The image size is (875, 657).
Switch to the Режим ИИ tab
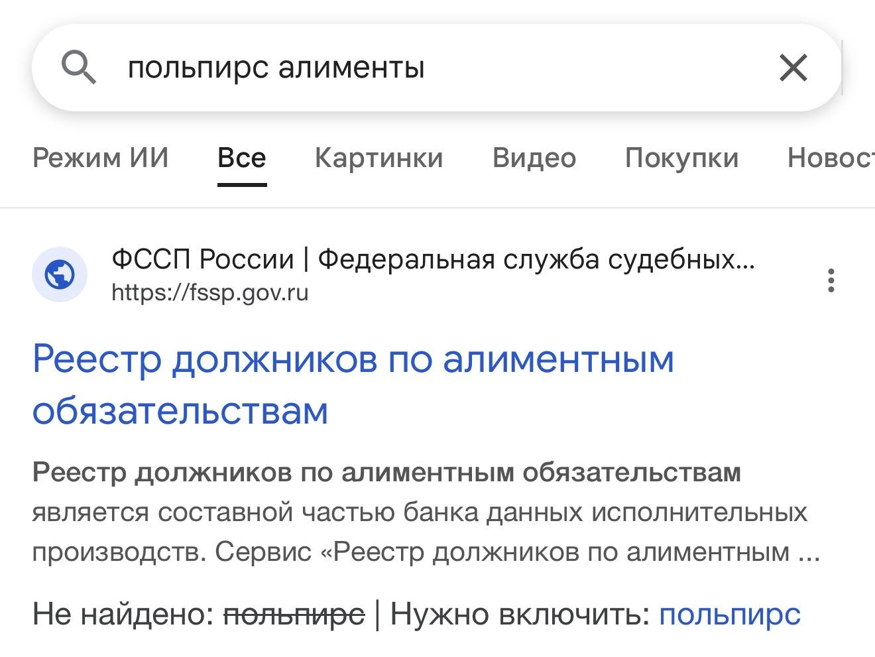101,158
